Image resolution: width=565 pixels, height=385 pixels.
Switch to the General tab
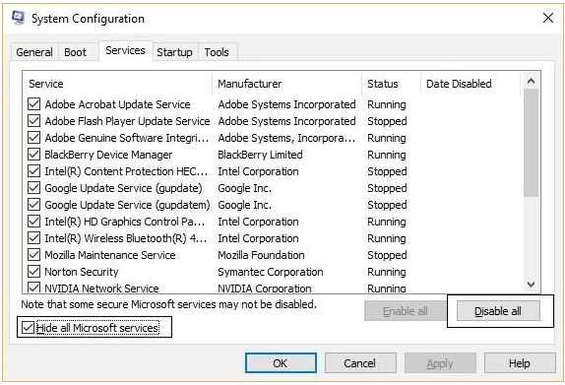coord(34,52)
